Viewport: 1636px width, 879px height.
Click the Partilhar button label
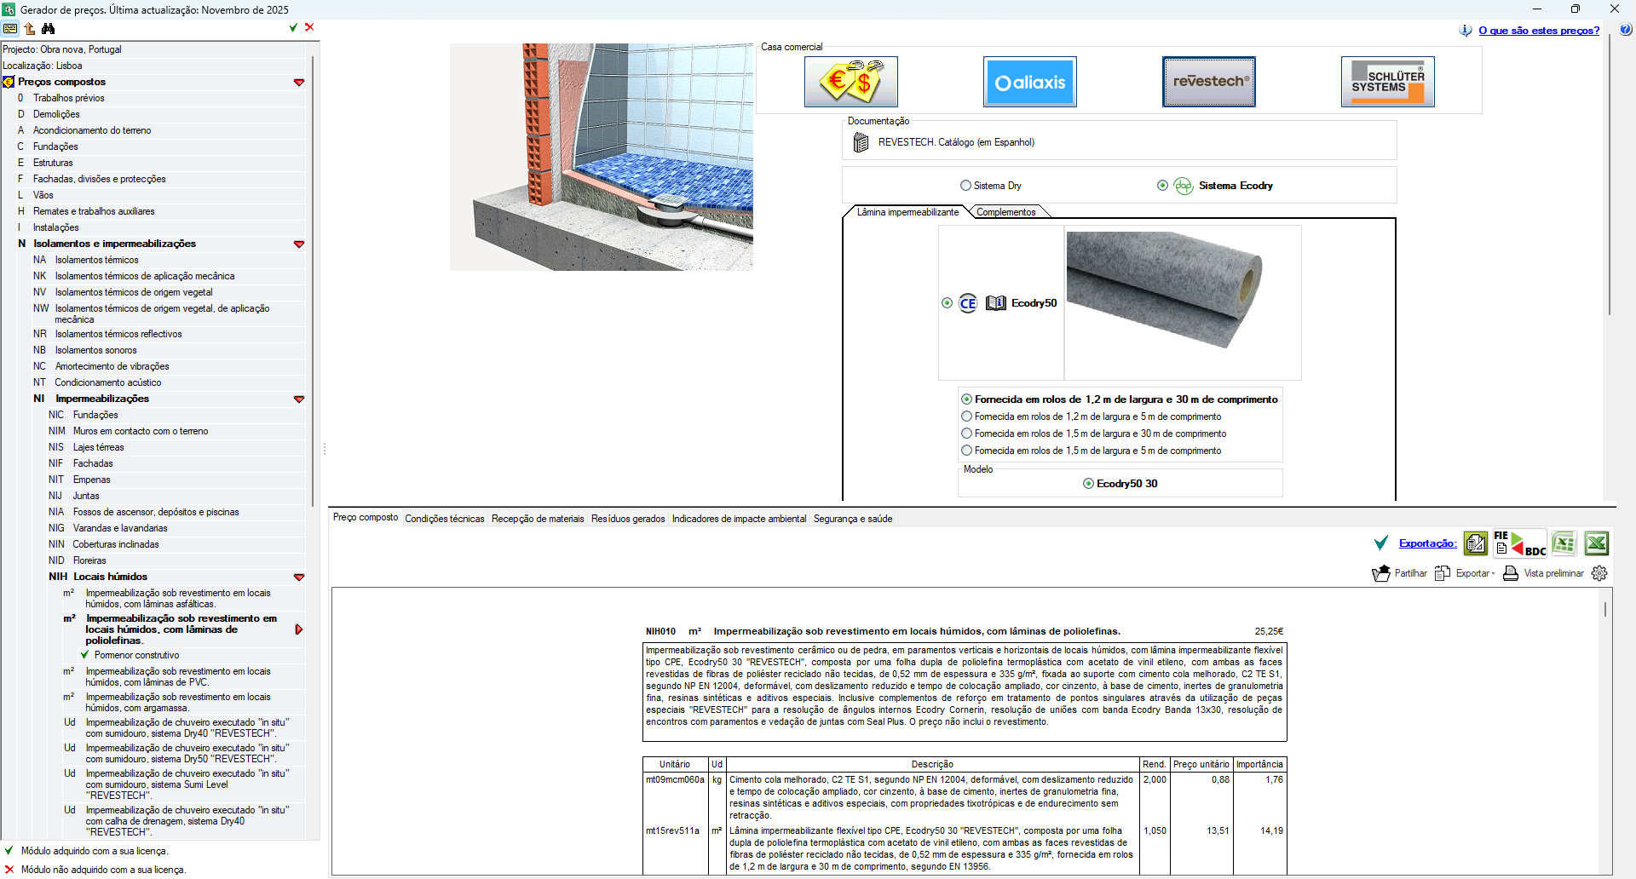tap(1411, 573)
